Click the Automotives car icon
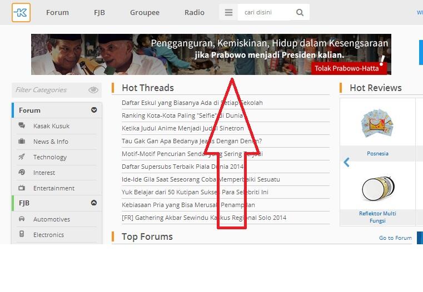 click(x=22, y=219)
